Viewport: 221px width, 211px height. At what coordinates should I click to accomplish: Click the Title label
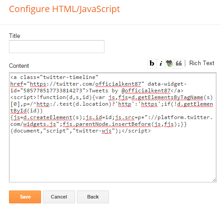point(15,36)
